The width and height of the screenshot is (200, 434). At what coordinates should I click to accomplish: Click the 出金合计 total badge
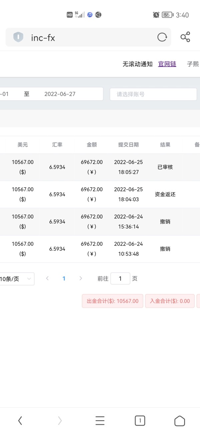coord(112,301)
